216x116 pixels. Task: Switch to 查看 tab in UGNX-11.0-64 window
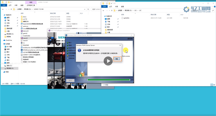[22, 5]
